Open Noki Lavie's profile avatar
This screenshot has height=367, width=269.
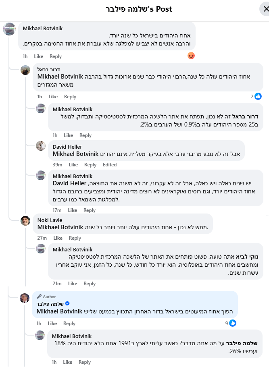pyautogui.click(x=25, y=220)
